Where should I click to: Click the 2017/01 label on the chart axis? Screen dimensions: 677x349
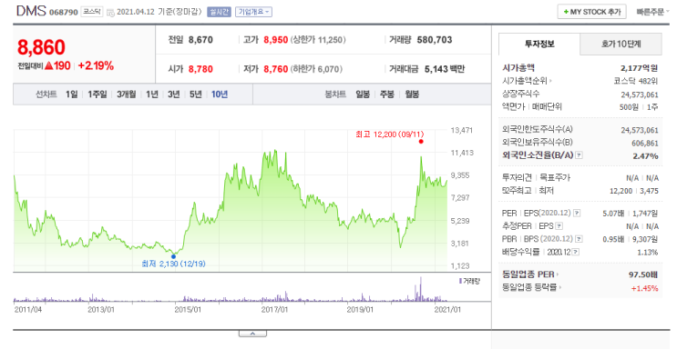click(x=274, y=310)
